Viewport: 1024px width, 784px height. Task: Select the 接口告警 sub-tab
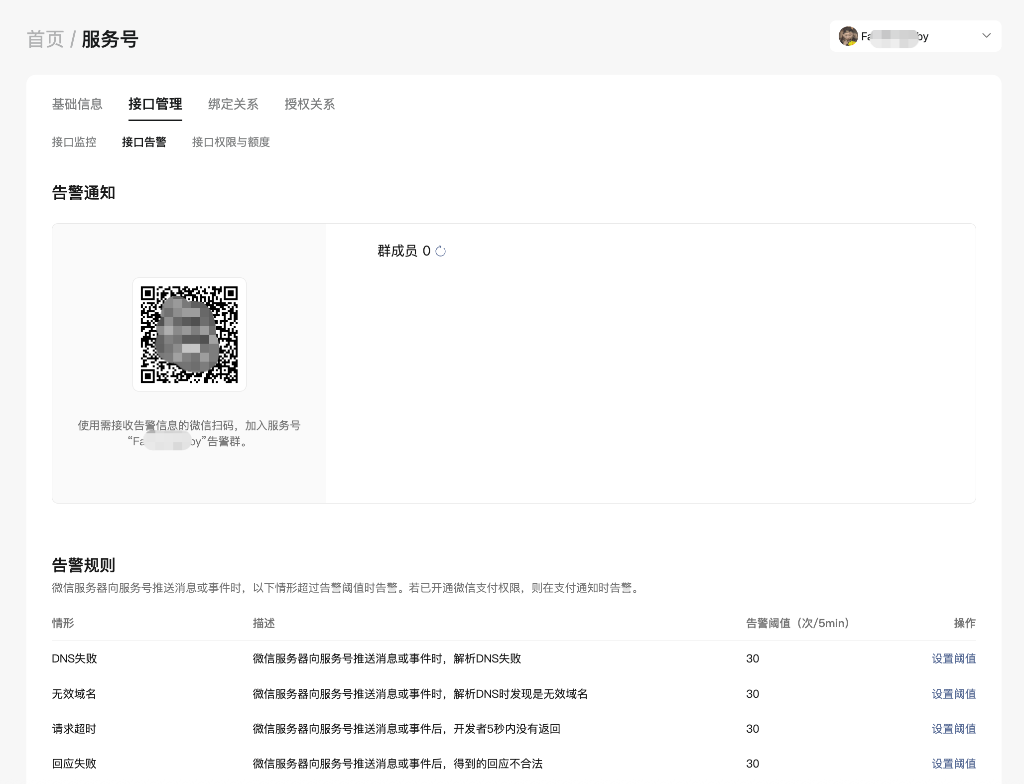144,142
